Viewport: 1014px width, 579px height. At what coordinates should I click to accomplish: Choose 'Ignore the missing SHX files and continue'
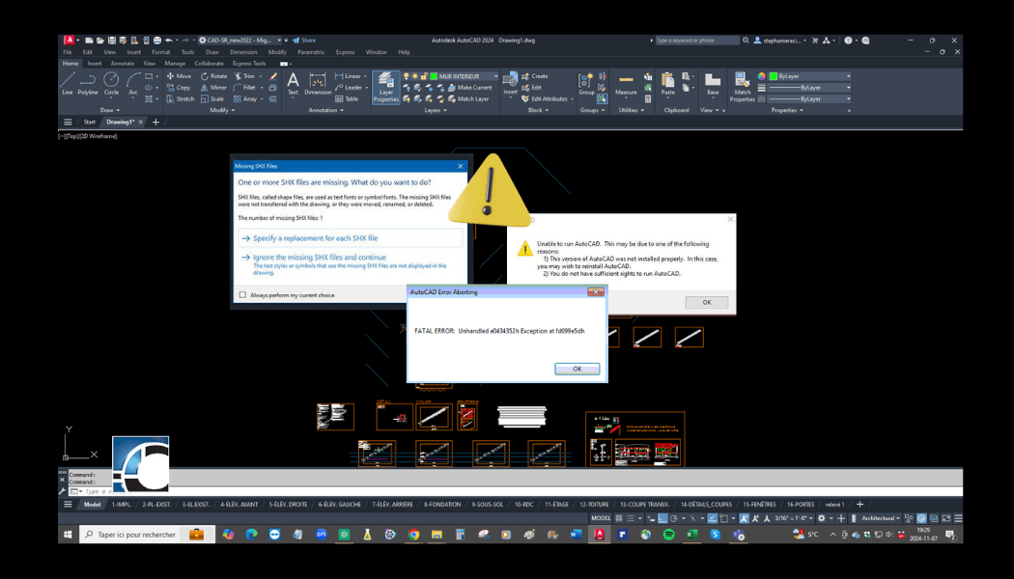(x=320, y=258)
